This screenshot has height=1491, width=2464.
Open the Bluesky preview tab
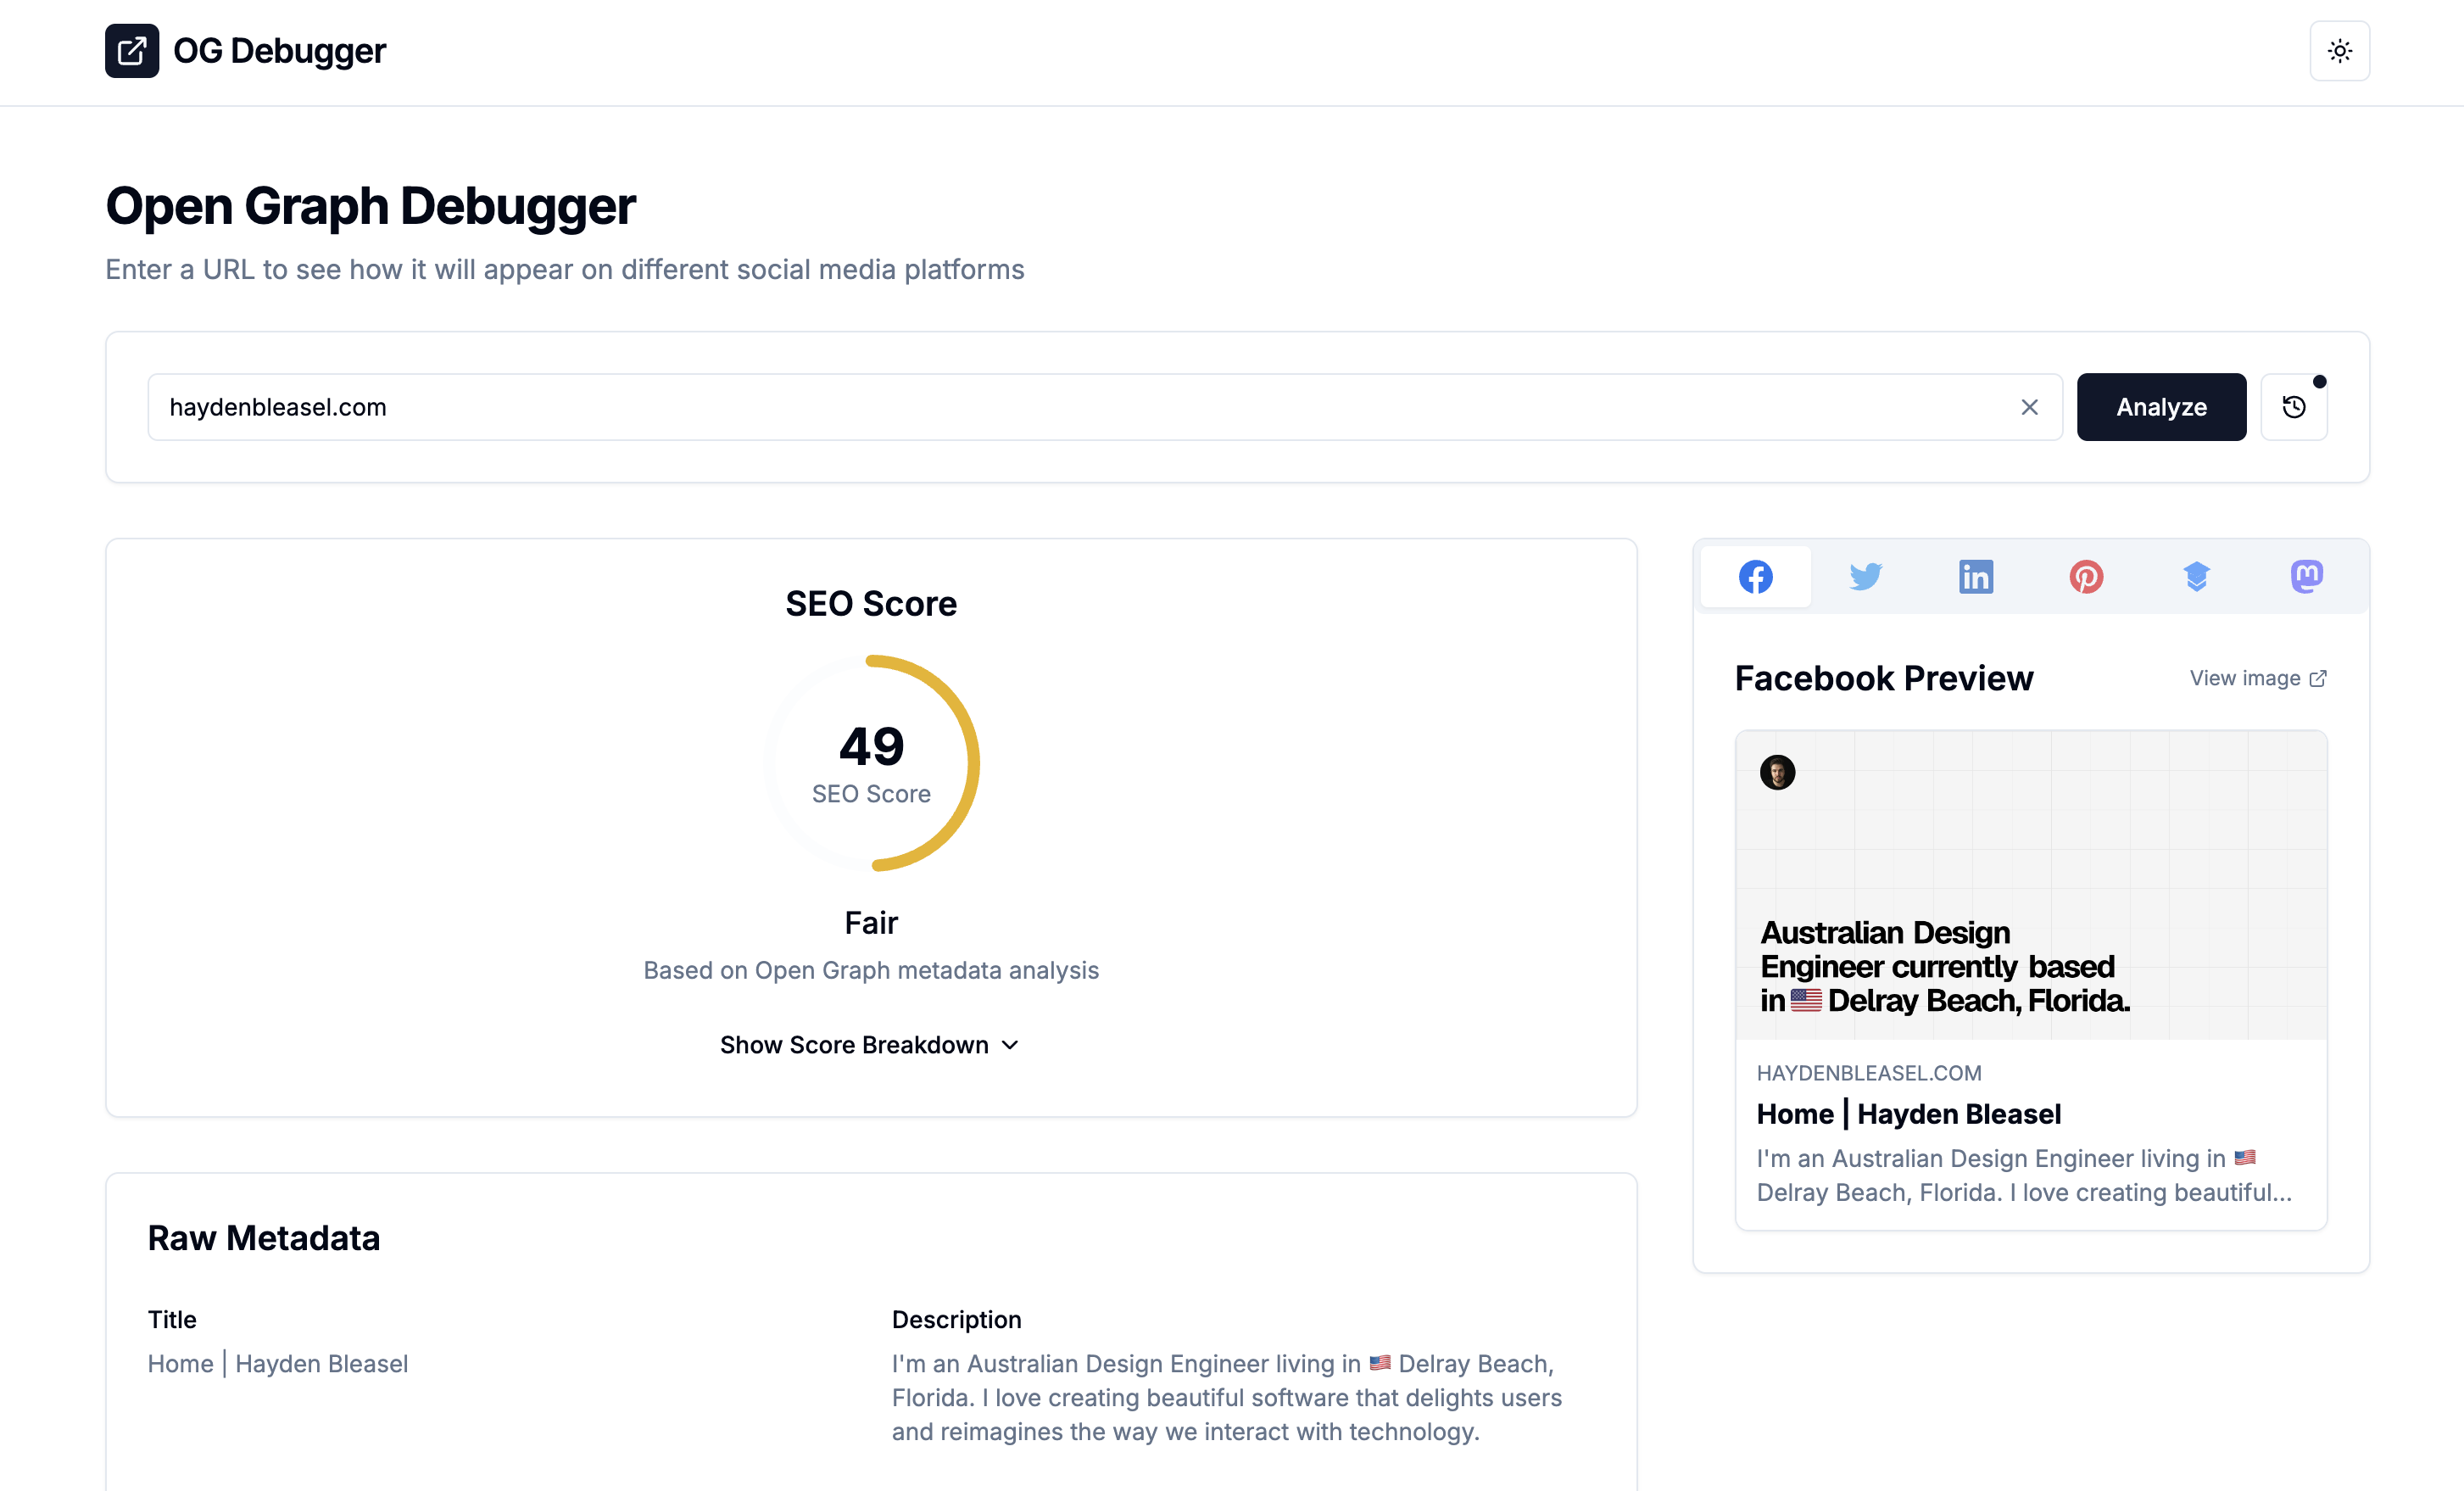2196,577
